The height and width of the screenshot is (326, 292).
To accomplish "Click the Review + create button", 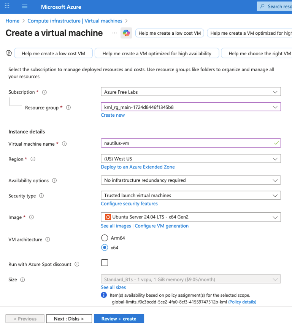I will tap(119, 319).
